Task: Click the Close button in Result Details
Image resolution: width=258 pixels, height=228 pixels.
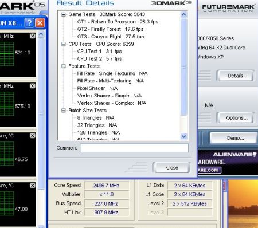Action: (171, 167)
